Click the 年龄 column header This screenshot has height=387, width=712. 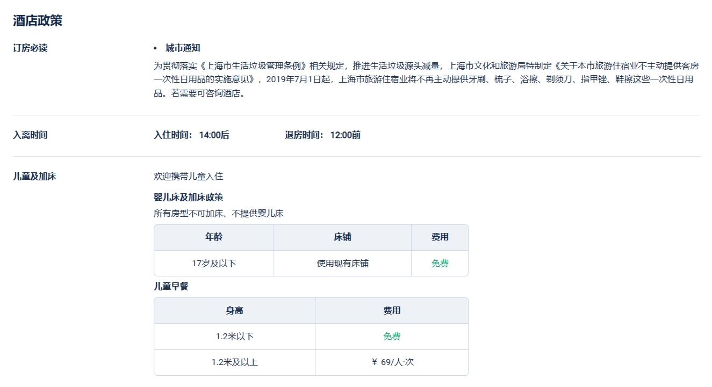[214, 237]
